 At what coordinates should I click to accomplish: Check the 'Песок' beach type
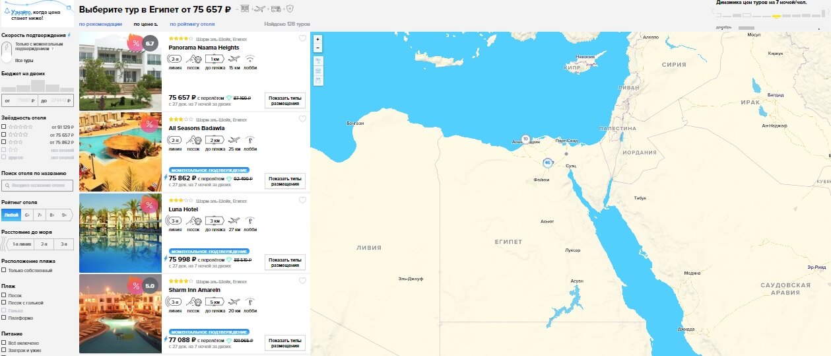(x=4, y=295)
